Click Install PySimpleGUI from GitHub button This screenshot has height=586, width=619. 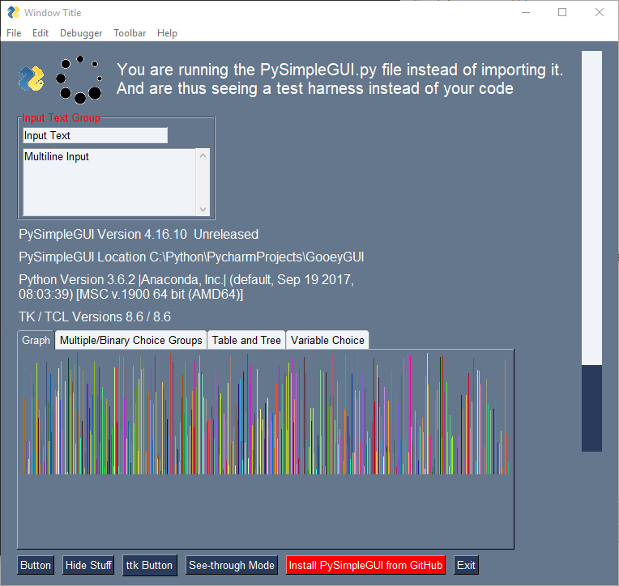click(x=365, y=565)
